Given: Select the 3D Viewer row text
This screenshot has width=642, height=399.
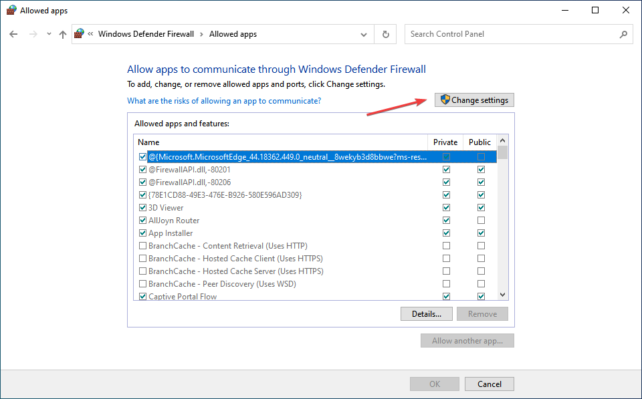Looking at the screenshot, I should 166,207.
